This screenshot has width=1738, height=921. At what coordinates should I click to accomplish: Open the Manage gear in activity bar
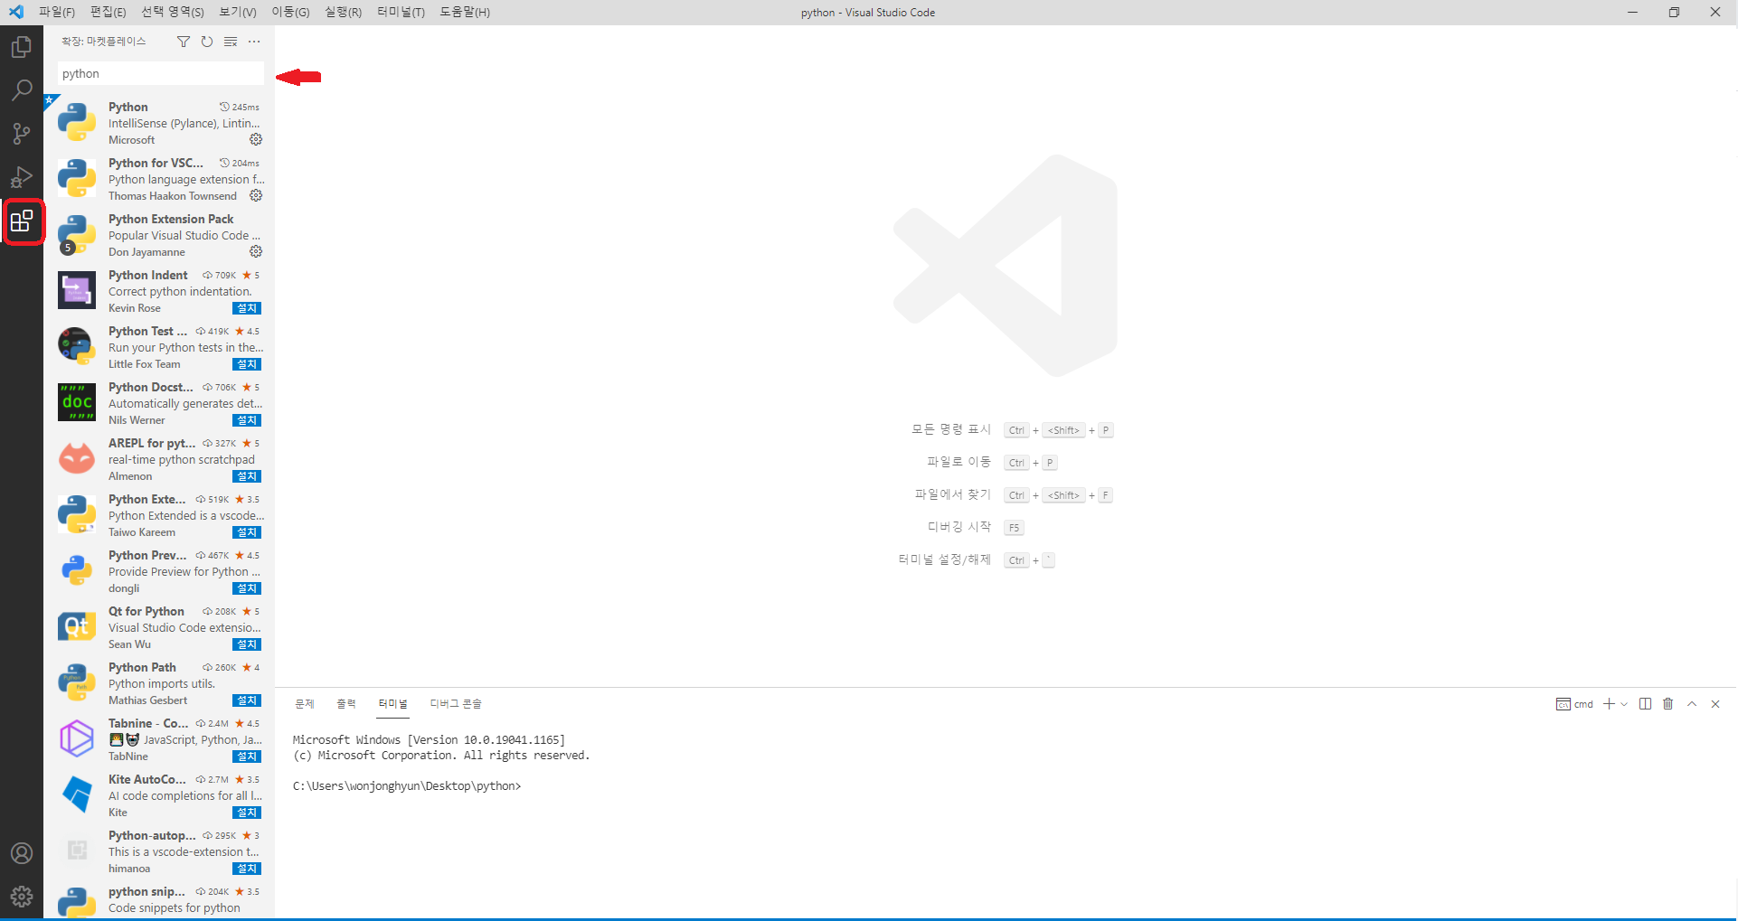(x=22, y=897)
